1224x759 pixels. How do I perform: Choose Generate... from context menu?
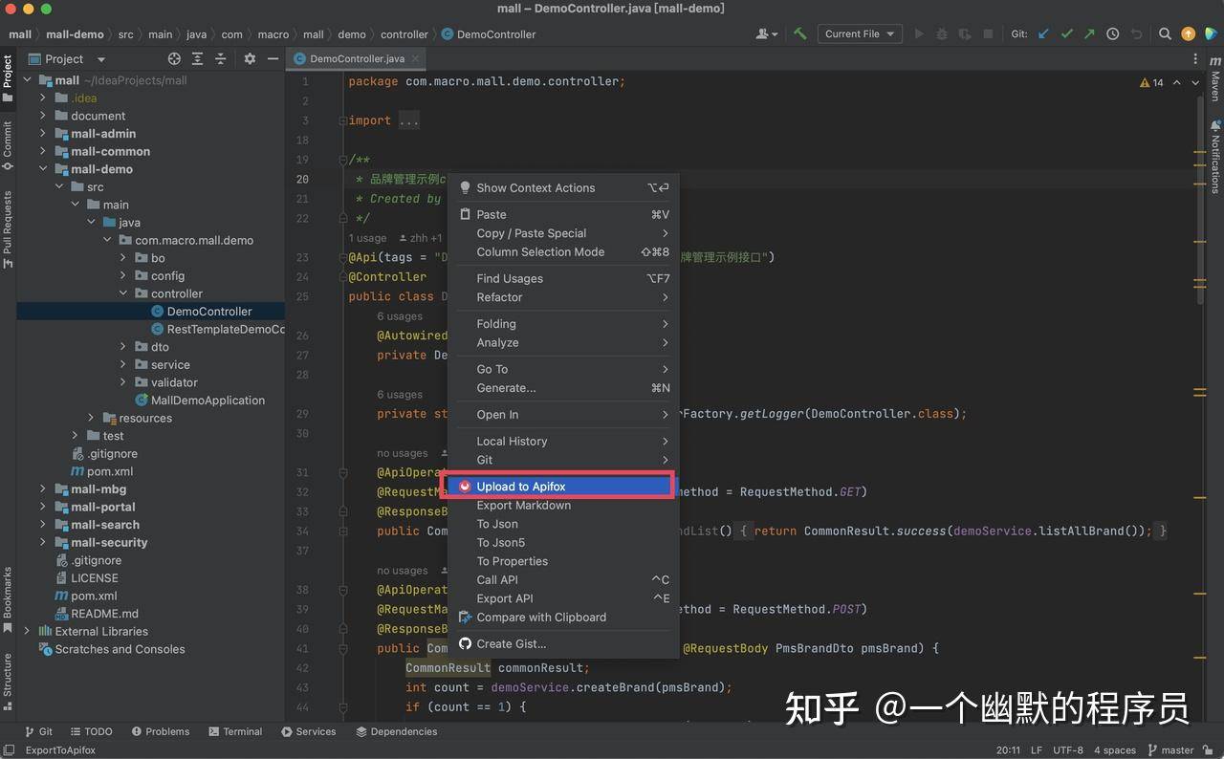click(564, 388)
